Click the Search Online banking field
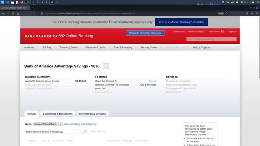 (x=211, y=39)
